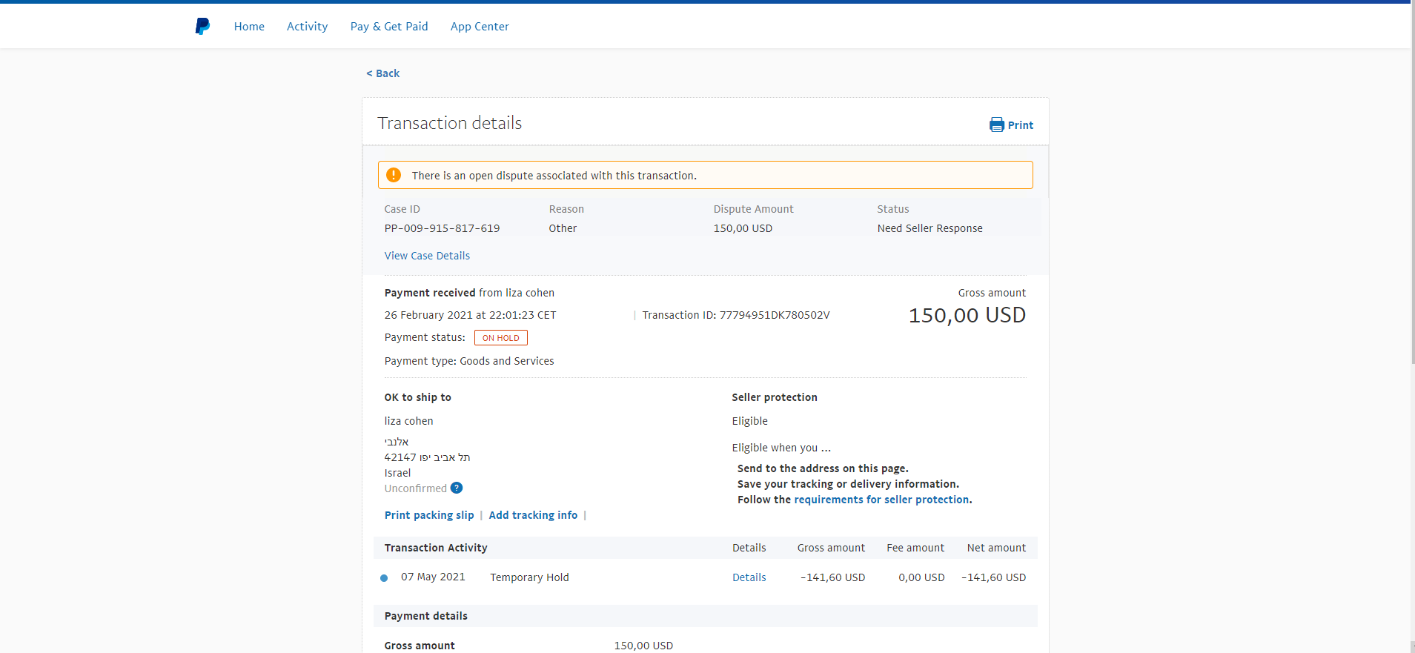The image size is (1415, 653).
Task: Select the Transaction ID text
Action: [x=735, y=315]
